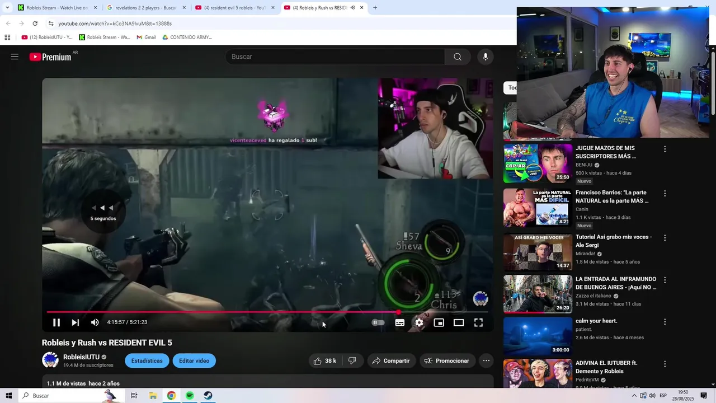
Task: Seek on the red video progress bar
Action: [267, 312]
